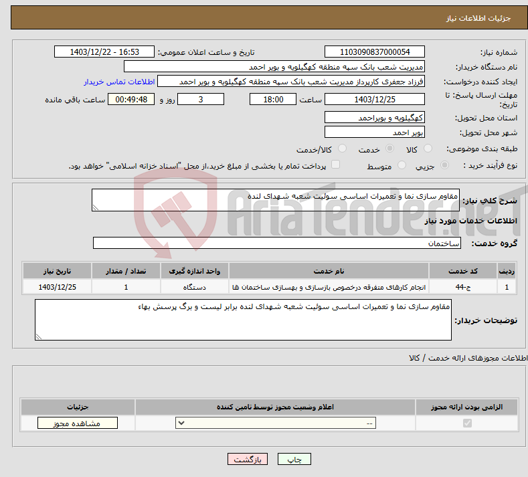Screen dimensions: 528x477
Task: Click the response deadline date field
Action: pos(375,99)
